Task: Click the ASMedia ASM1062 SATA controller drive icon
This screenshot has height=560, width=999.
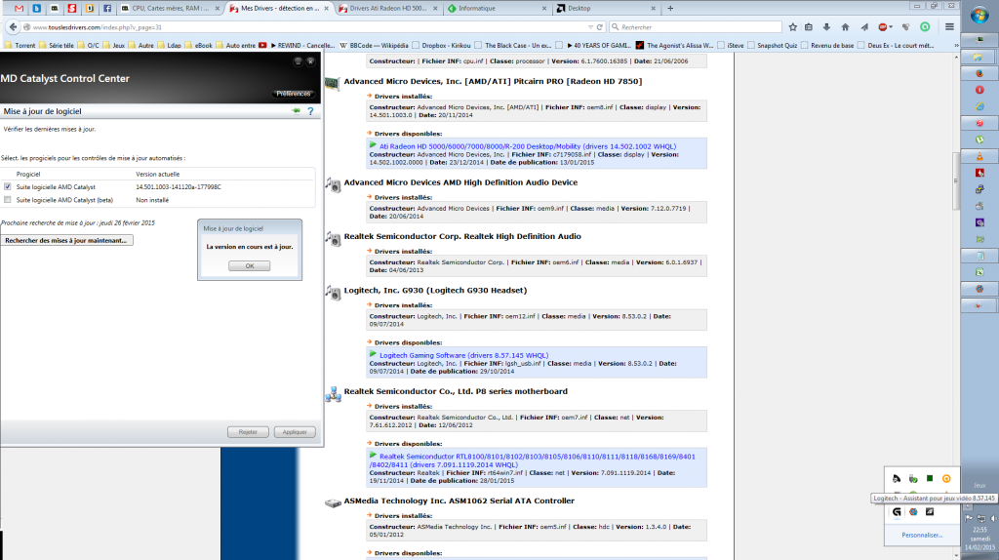Action: coord(333,502)
